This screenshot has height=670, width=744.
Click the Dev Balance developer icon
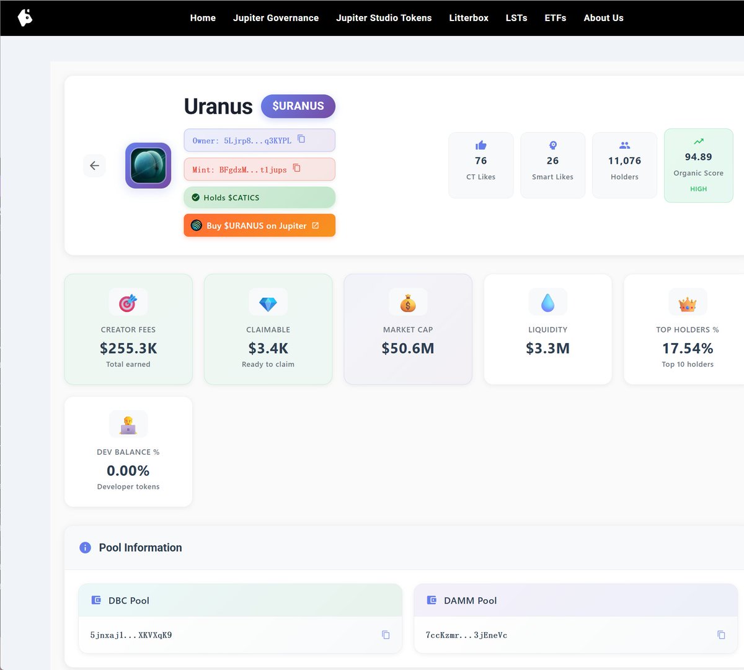pyautogui.click(x=128, y=425)
